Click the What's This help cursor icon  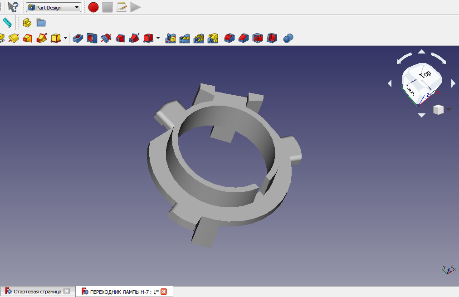13,7
